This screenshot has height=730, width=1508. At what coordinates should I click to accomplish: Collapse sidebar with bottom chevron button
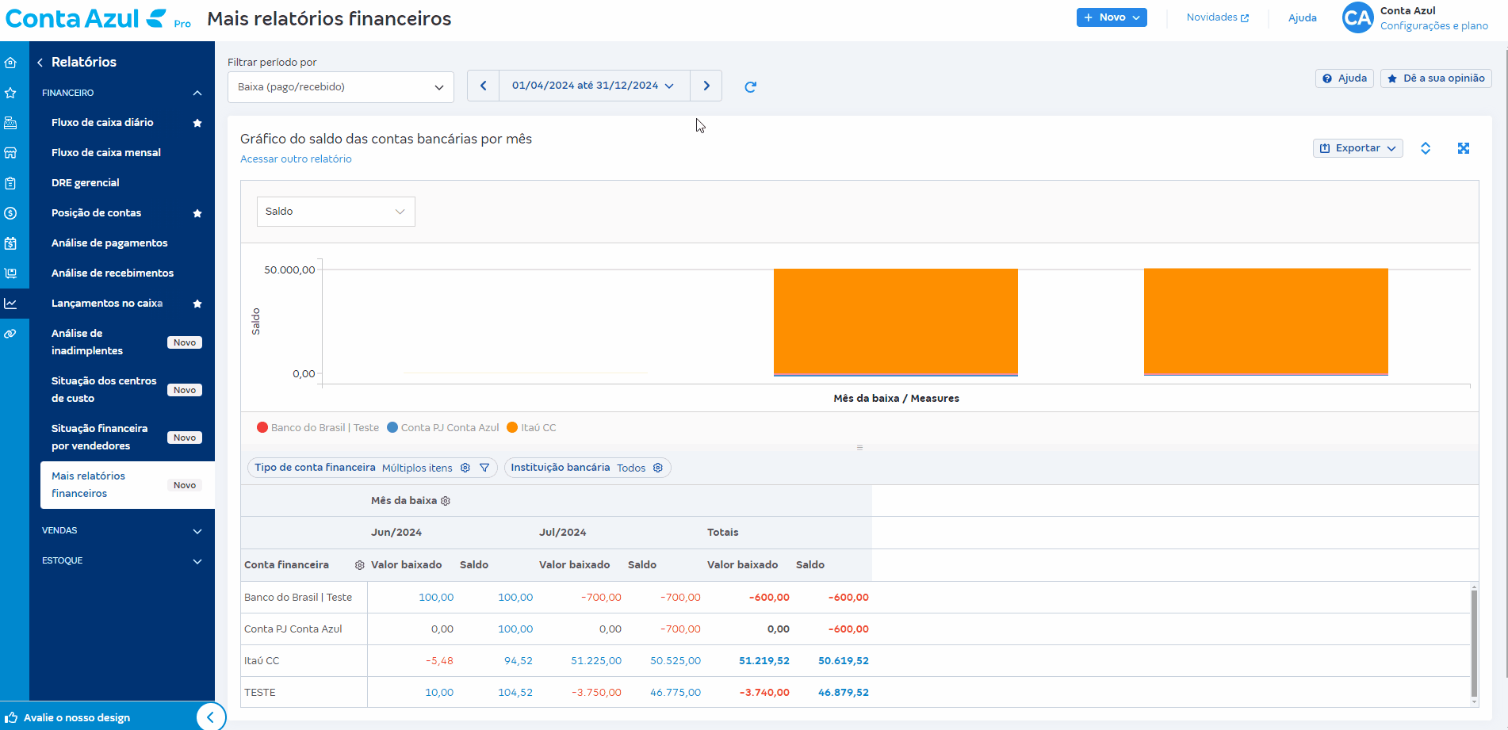pos(210,717)
